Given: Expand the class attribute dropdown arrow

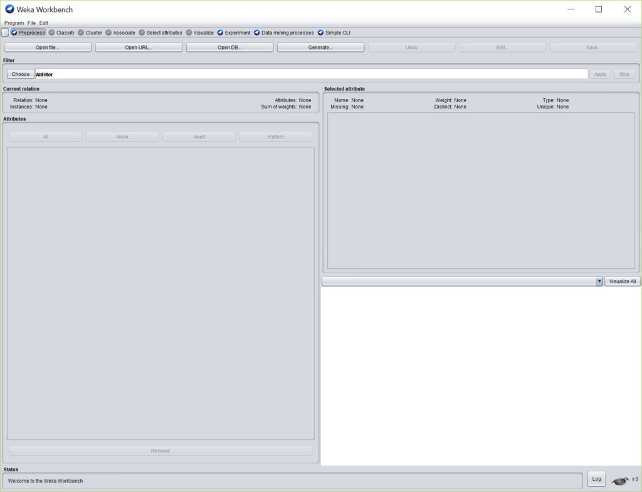Looking at the screenshot, I should pyautogui.click(x=599, y=281).
